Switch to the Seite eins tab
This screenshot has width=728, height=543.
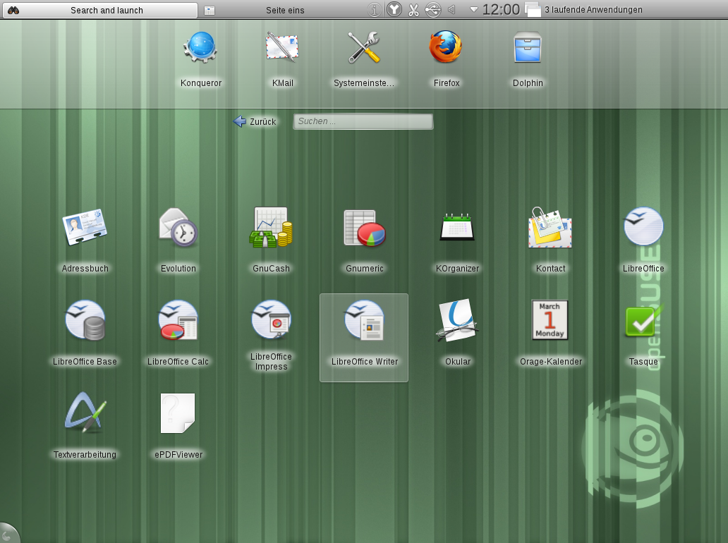coord(284,10)
